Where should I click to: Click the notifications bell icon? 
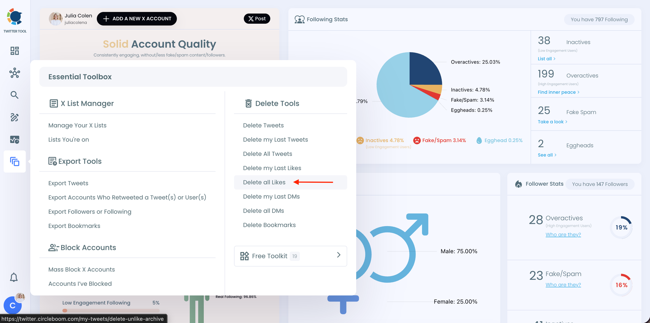coord(14,277)
